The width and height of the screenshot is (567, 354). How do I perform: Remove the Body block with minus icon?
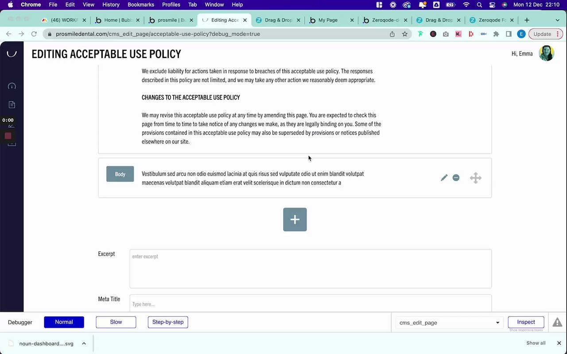(x=456, y=178)
